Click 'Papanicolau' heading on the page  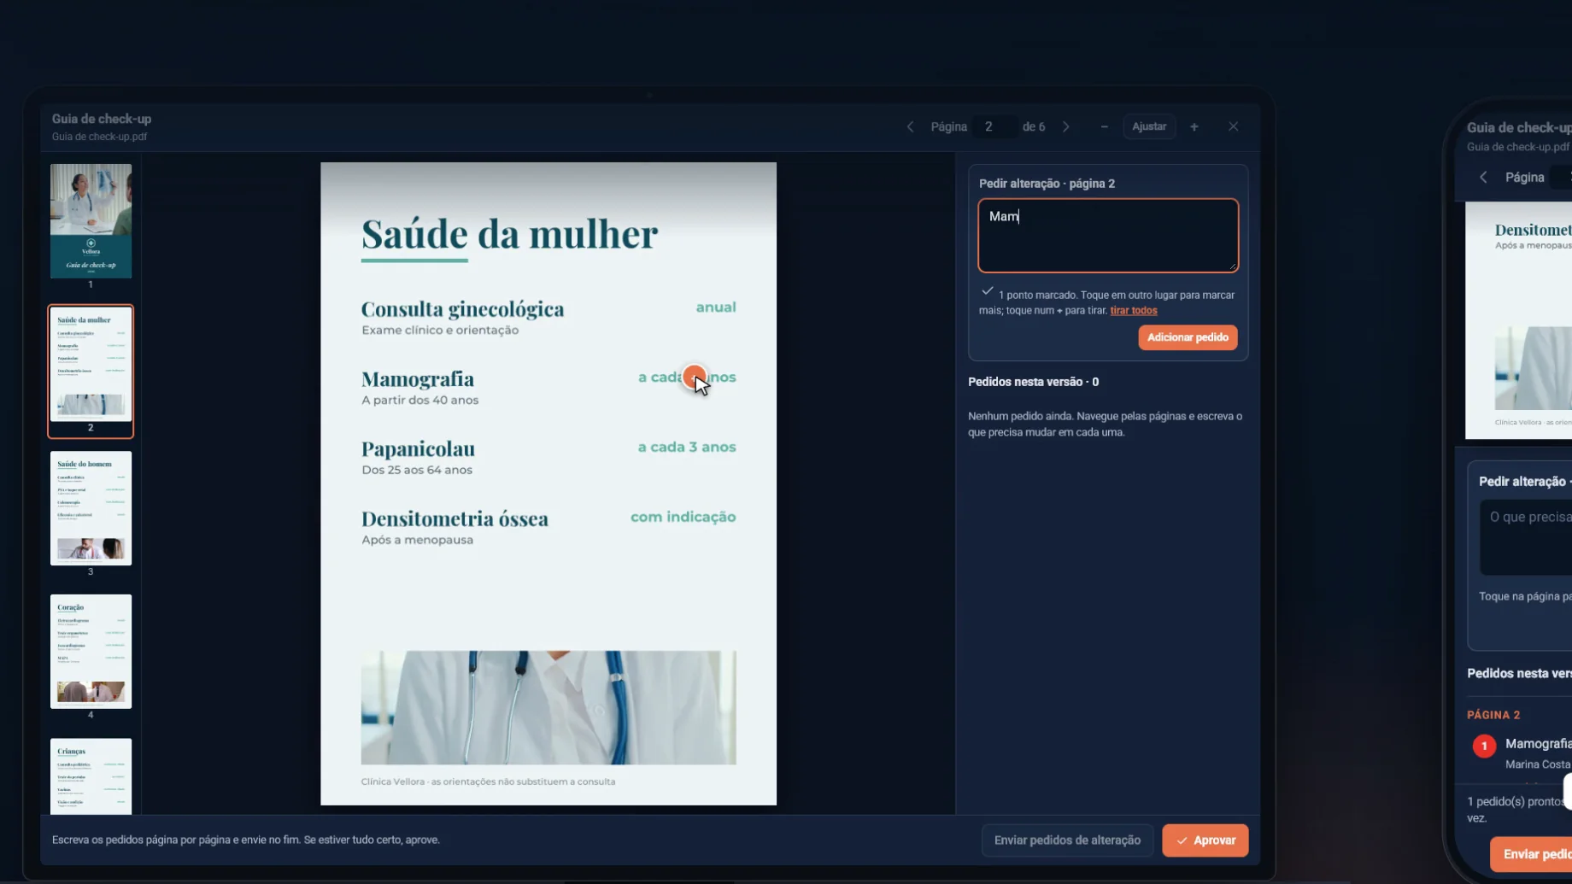(x=418, y=449)
